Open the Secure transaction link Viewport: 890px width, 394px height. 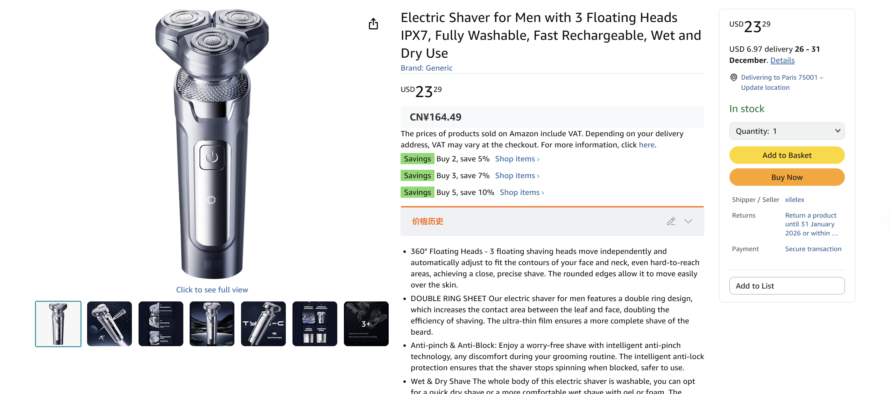click(813, 249)
